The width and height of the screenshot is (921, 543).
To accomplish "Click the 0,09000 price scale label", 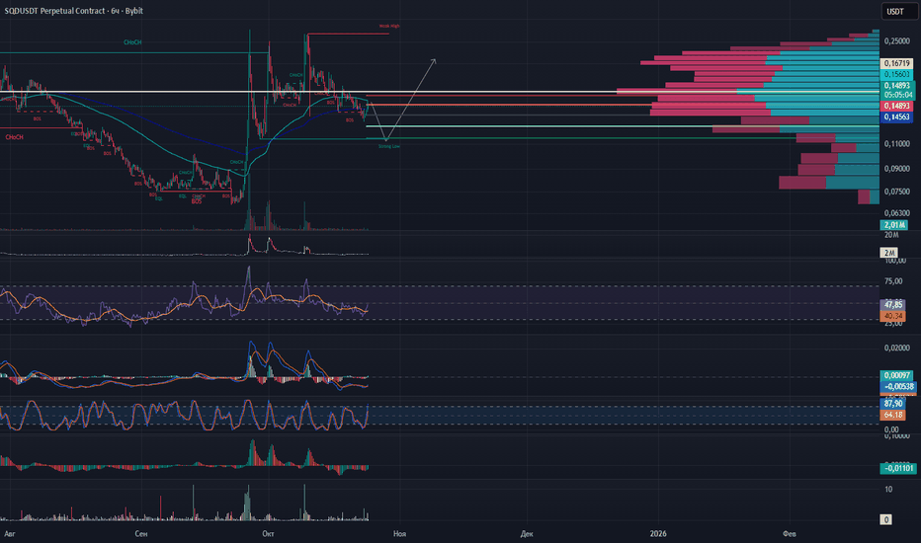I will pyautogui.click(x=897, y=169).
